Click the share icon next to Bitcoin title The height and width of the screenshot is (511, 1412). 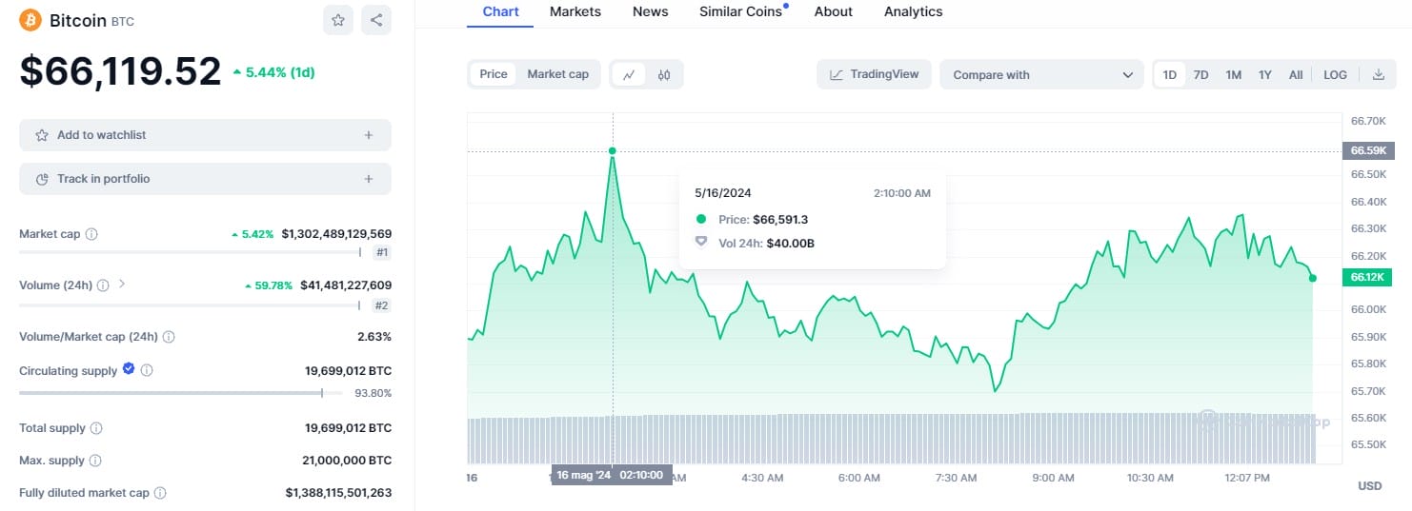(x=376, y=20)
